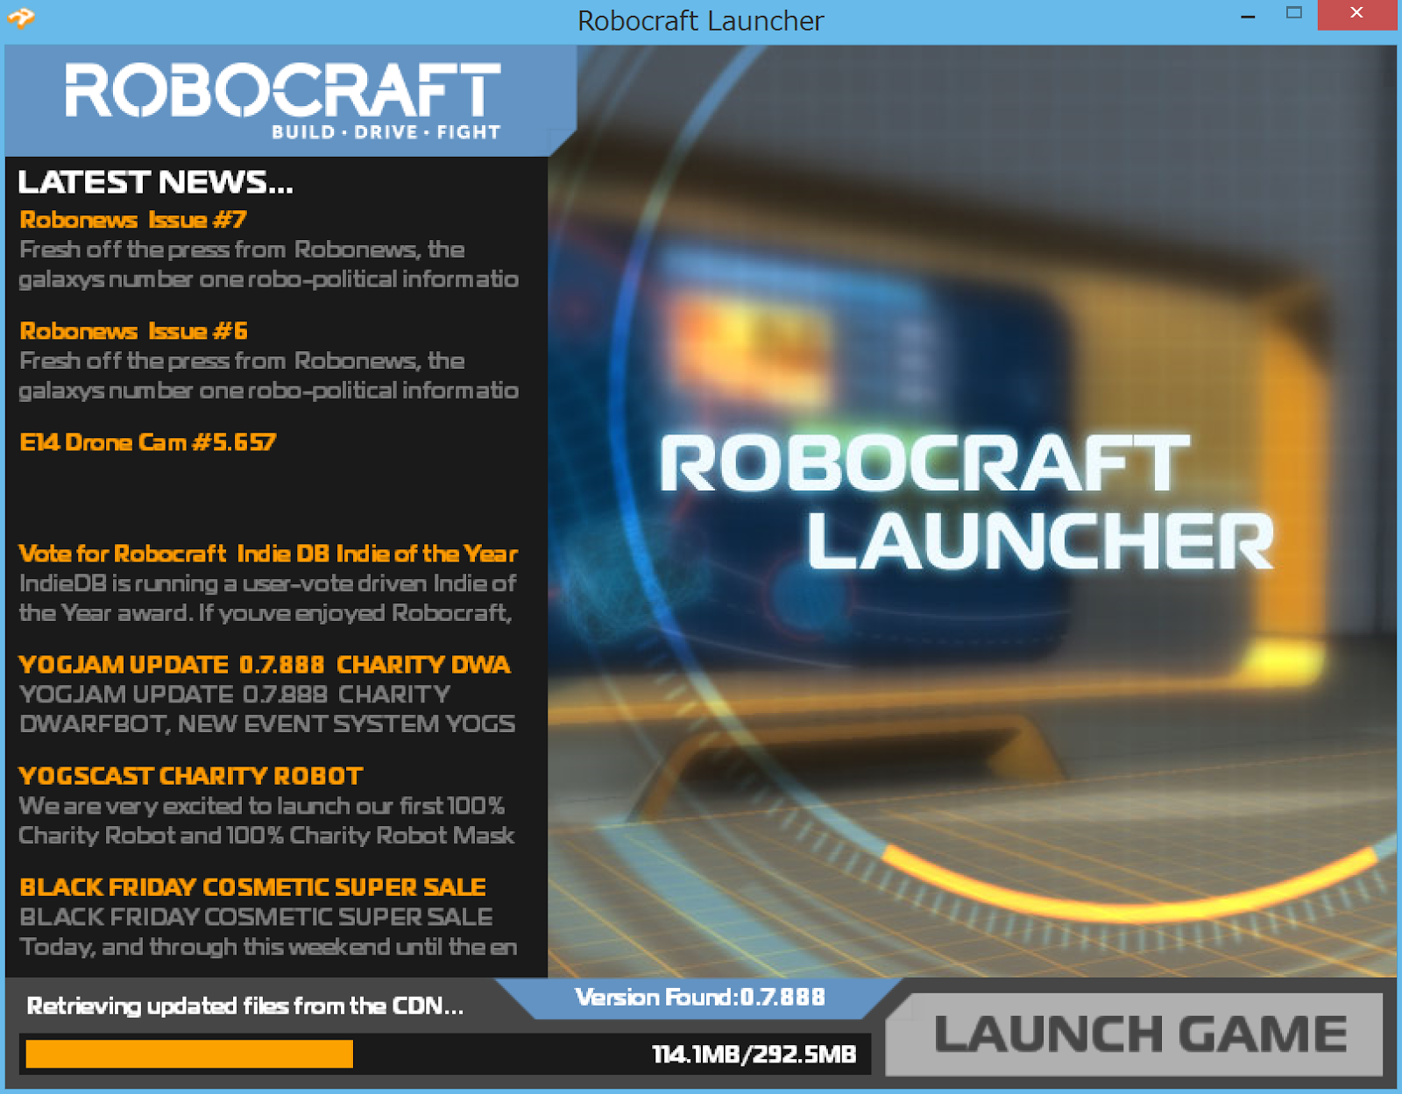Open the Robonews Issue #6 headline

point(133,330)
